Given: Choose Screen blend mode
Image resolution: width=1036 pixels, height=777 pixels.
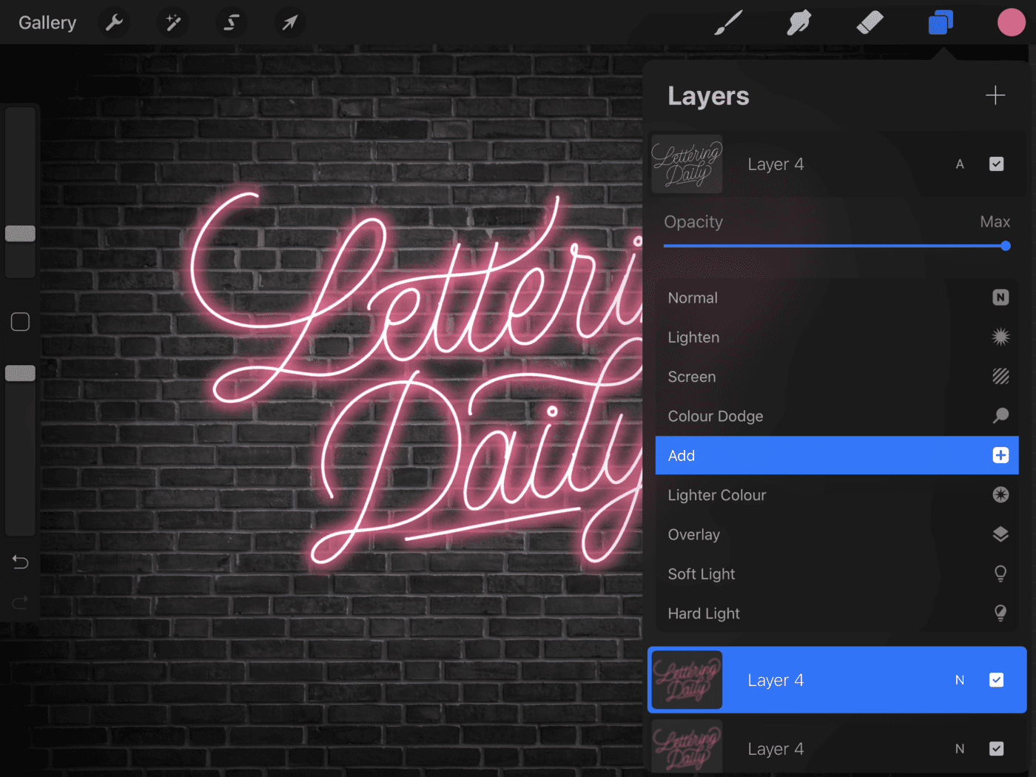Looking at the screenshot, I should pyautogui.click(x=837, y=377).
